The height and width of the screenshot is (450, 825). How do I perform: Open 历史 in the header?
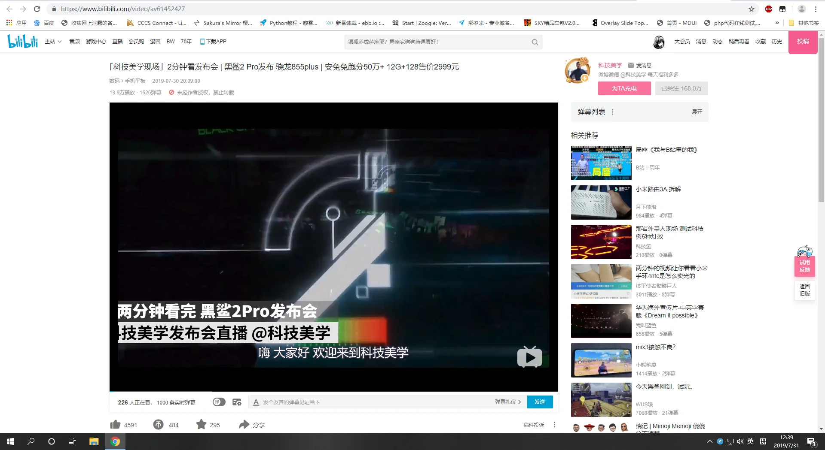tap(777, 42)
